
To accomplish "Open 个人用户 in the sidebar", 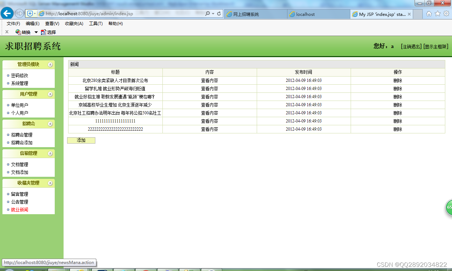I will pos(19,113).
